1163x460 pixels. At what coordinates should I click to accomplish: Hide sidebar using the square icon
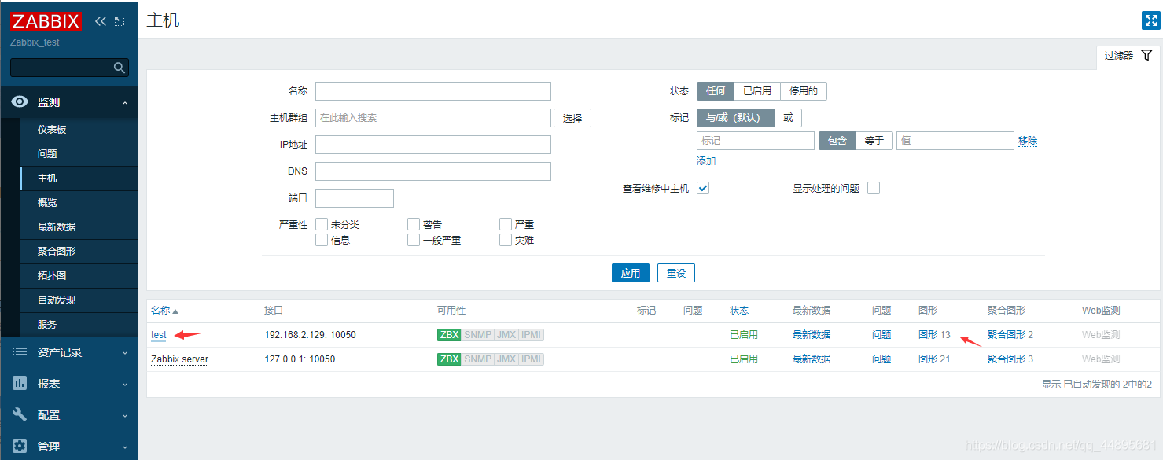click(119, 21)
